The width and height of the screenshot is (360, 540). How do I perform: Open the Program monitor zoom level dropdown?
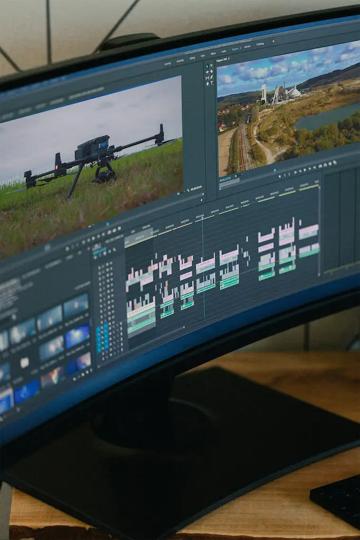(239, 175)
